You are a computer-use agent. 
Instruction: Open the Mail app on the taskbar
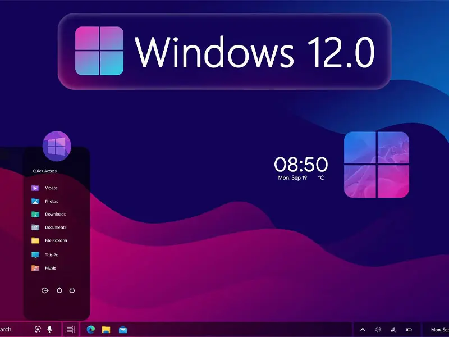123,330
